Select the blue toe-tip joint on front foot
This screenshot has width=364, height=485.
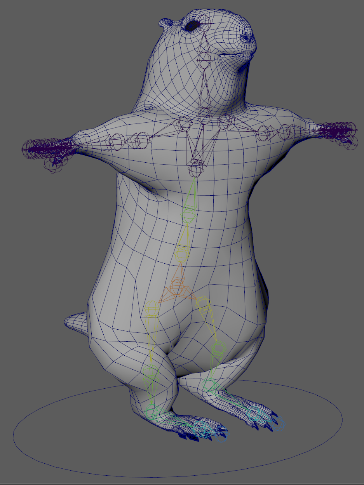click(x=221, y=438)
